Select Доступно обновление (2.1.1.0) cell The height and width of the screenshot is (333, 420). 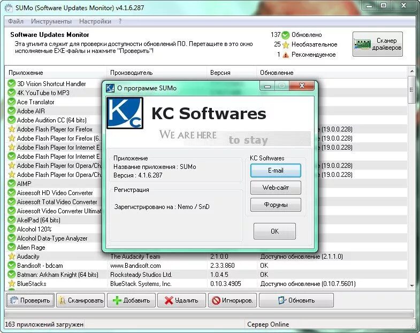point(302,257)
